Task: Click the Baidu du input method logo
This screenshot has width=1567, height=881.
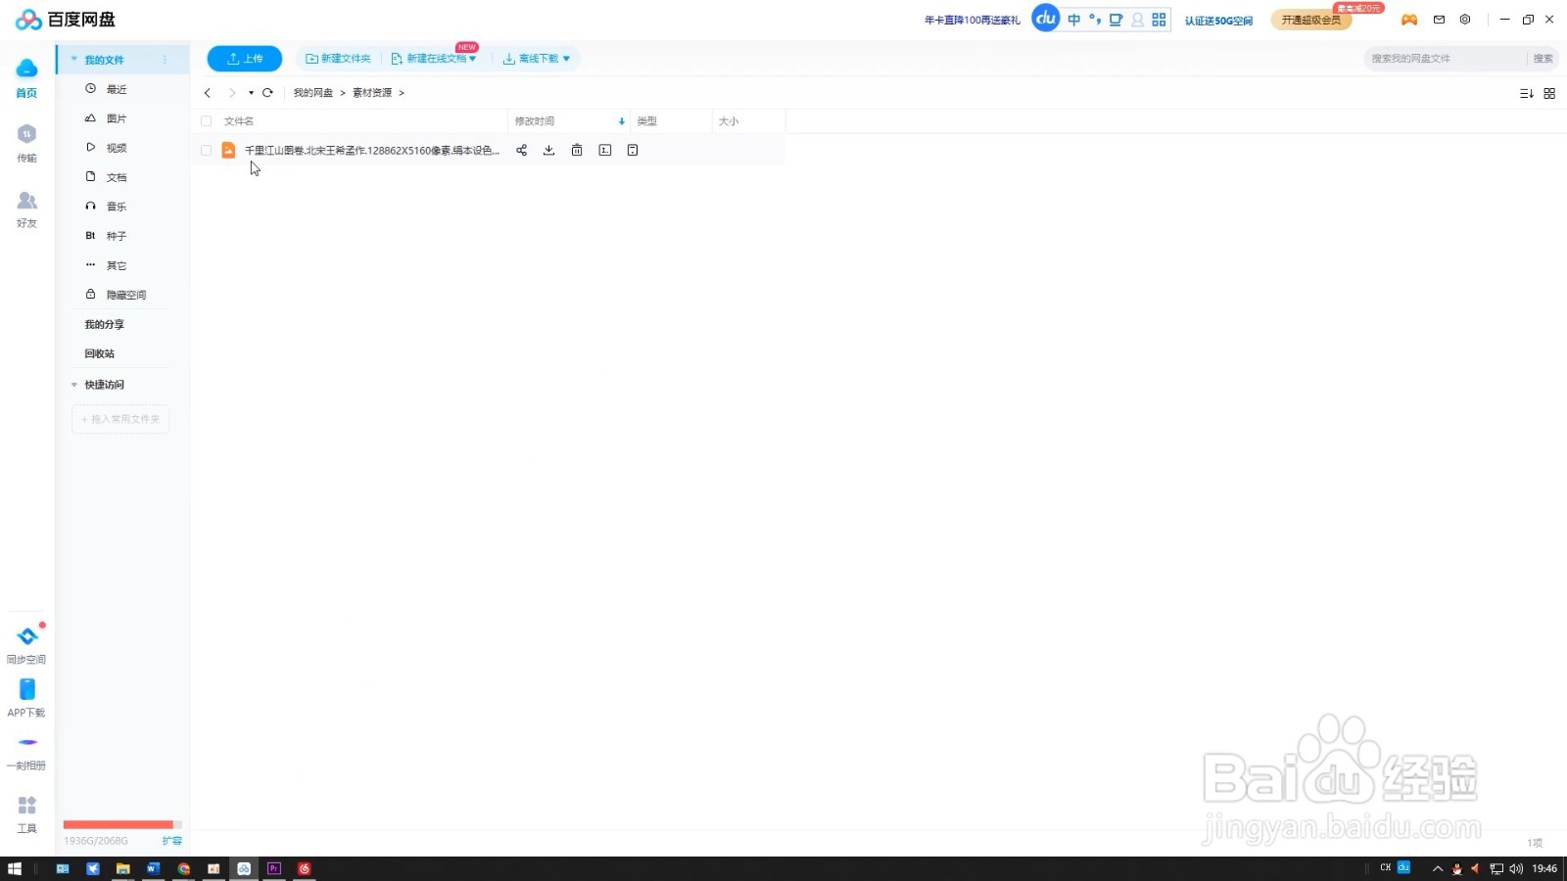Action: [x=1046, y=19]
